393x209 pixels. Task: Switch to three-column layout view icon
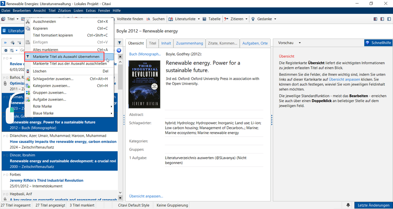point(375,19)
